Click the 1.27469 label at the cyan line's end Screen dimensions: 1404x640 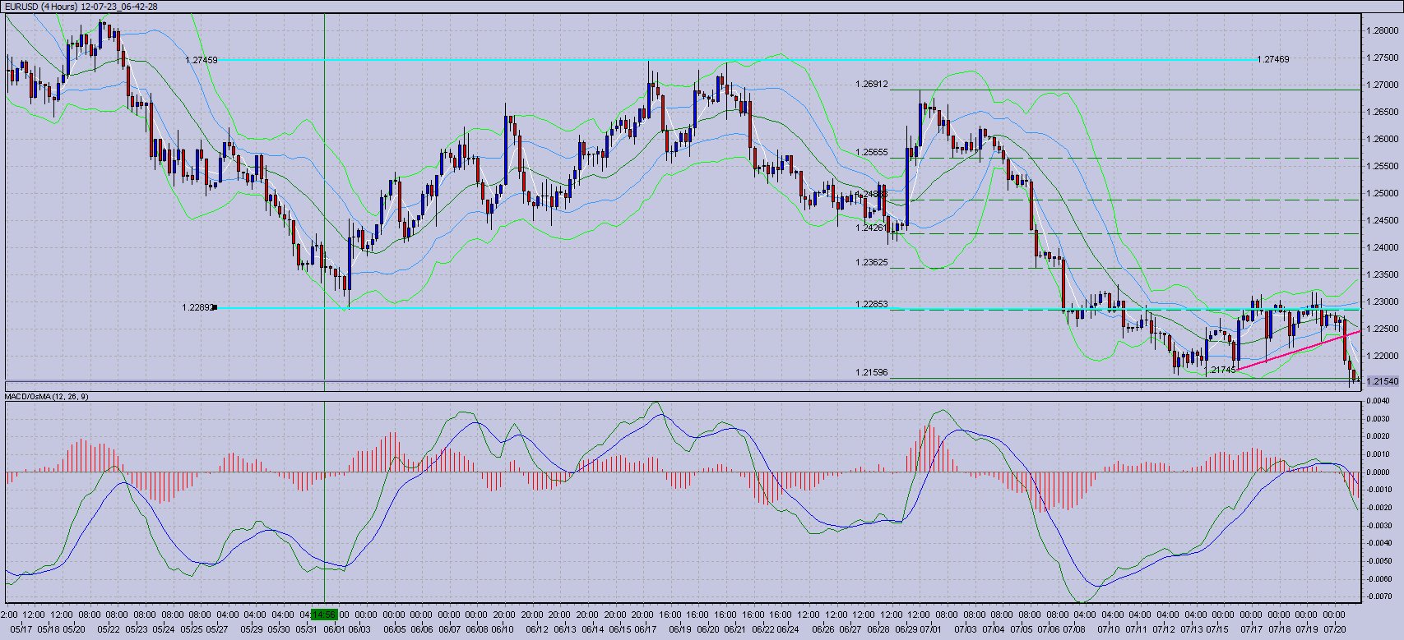coord(1274,59)
